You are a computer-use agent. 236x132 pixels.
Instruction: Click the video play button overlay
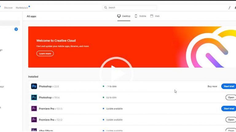point(116,73)
